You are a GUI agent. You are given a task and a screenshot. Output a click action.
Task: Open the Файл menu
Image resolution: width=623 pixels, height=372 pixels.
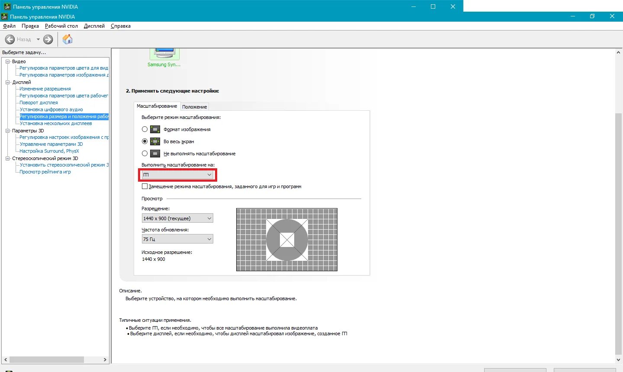pyautogui.click(x=9, y=26)
